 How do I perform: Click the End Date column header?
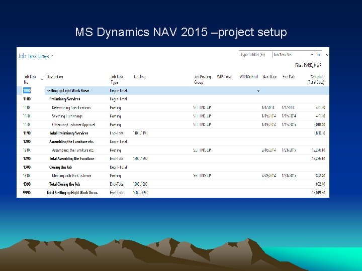[x=289, y=77]
